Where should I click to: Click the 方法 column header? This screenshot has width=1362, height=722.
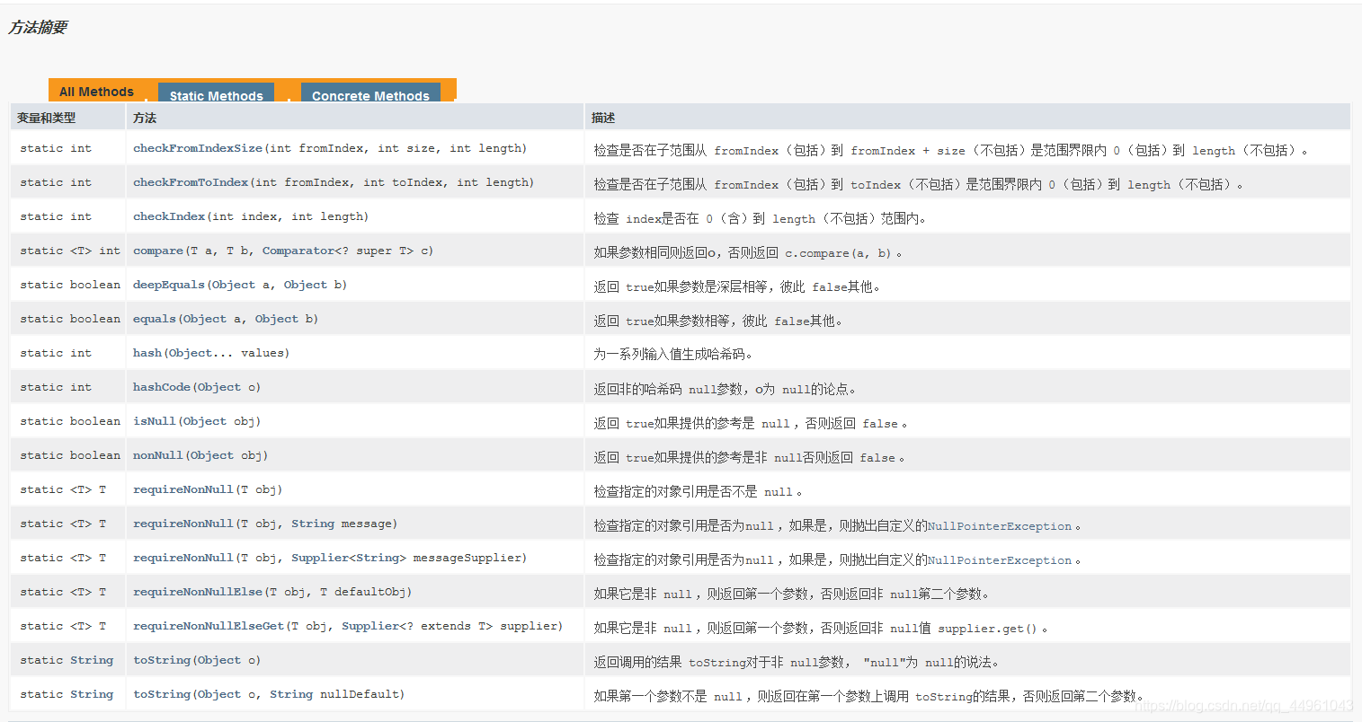[145, 118]
